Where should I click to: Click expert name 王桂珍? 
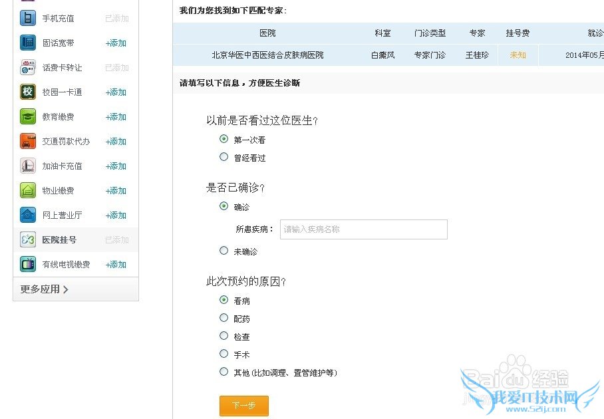[x=477, y=55]
